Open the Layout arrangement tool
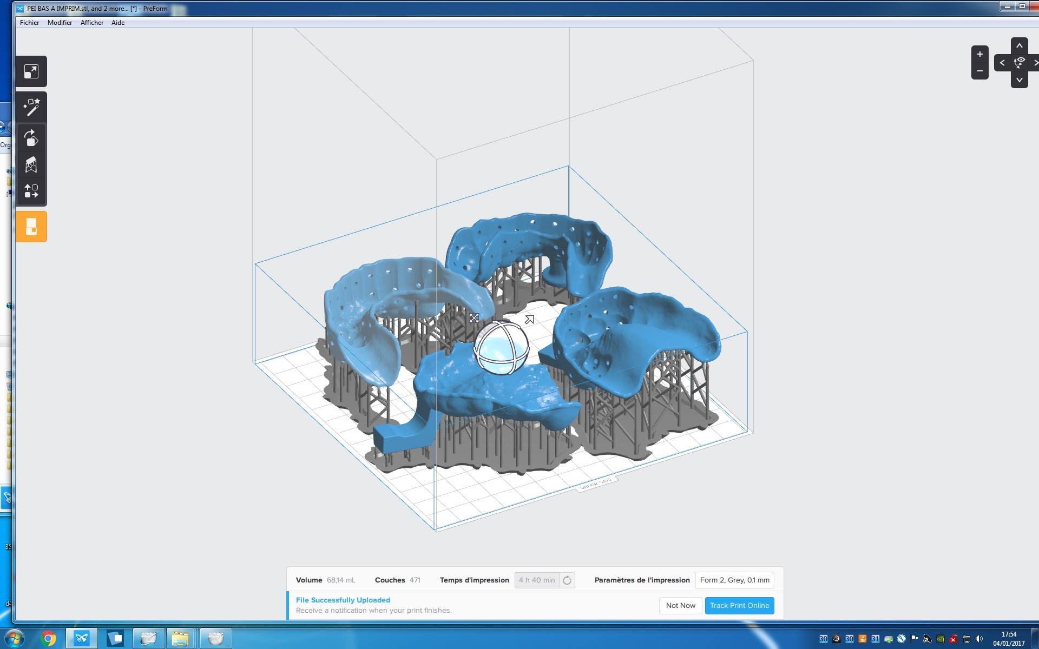This screenshot has width=1039, height=649. [31, 191]
